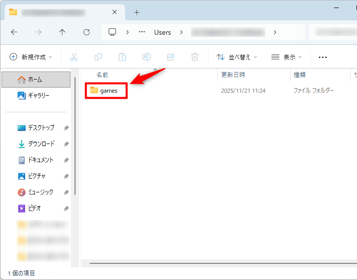Open ドキュメント quick access folder
Viewport: 357px width, 280px height.
click(x=36, y=160)
